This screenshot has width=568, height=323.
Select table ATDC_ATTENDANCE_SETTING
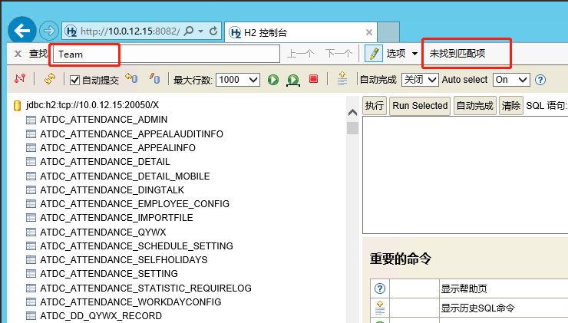point(109,273)
